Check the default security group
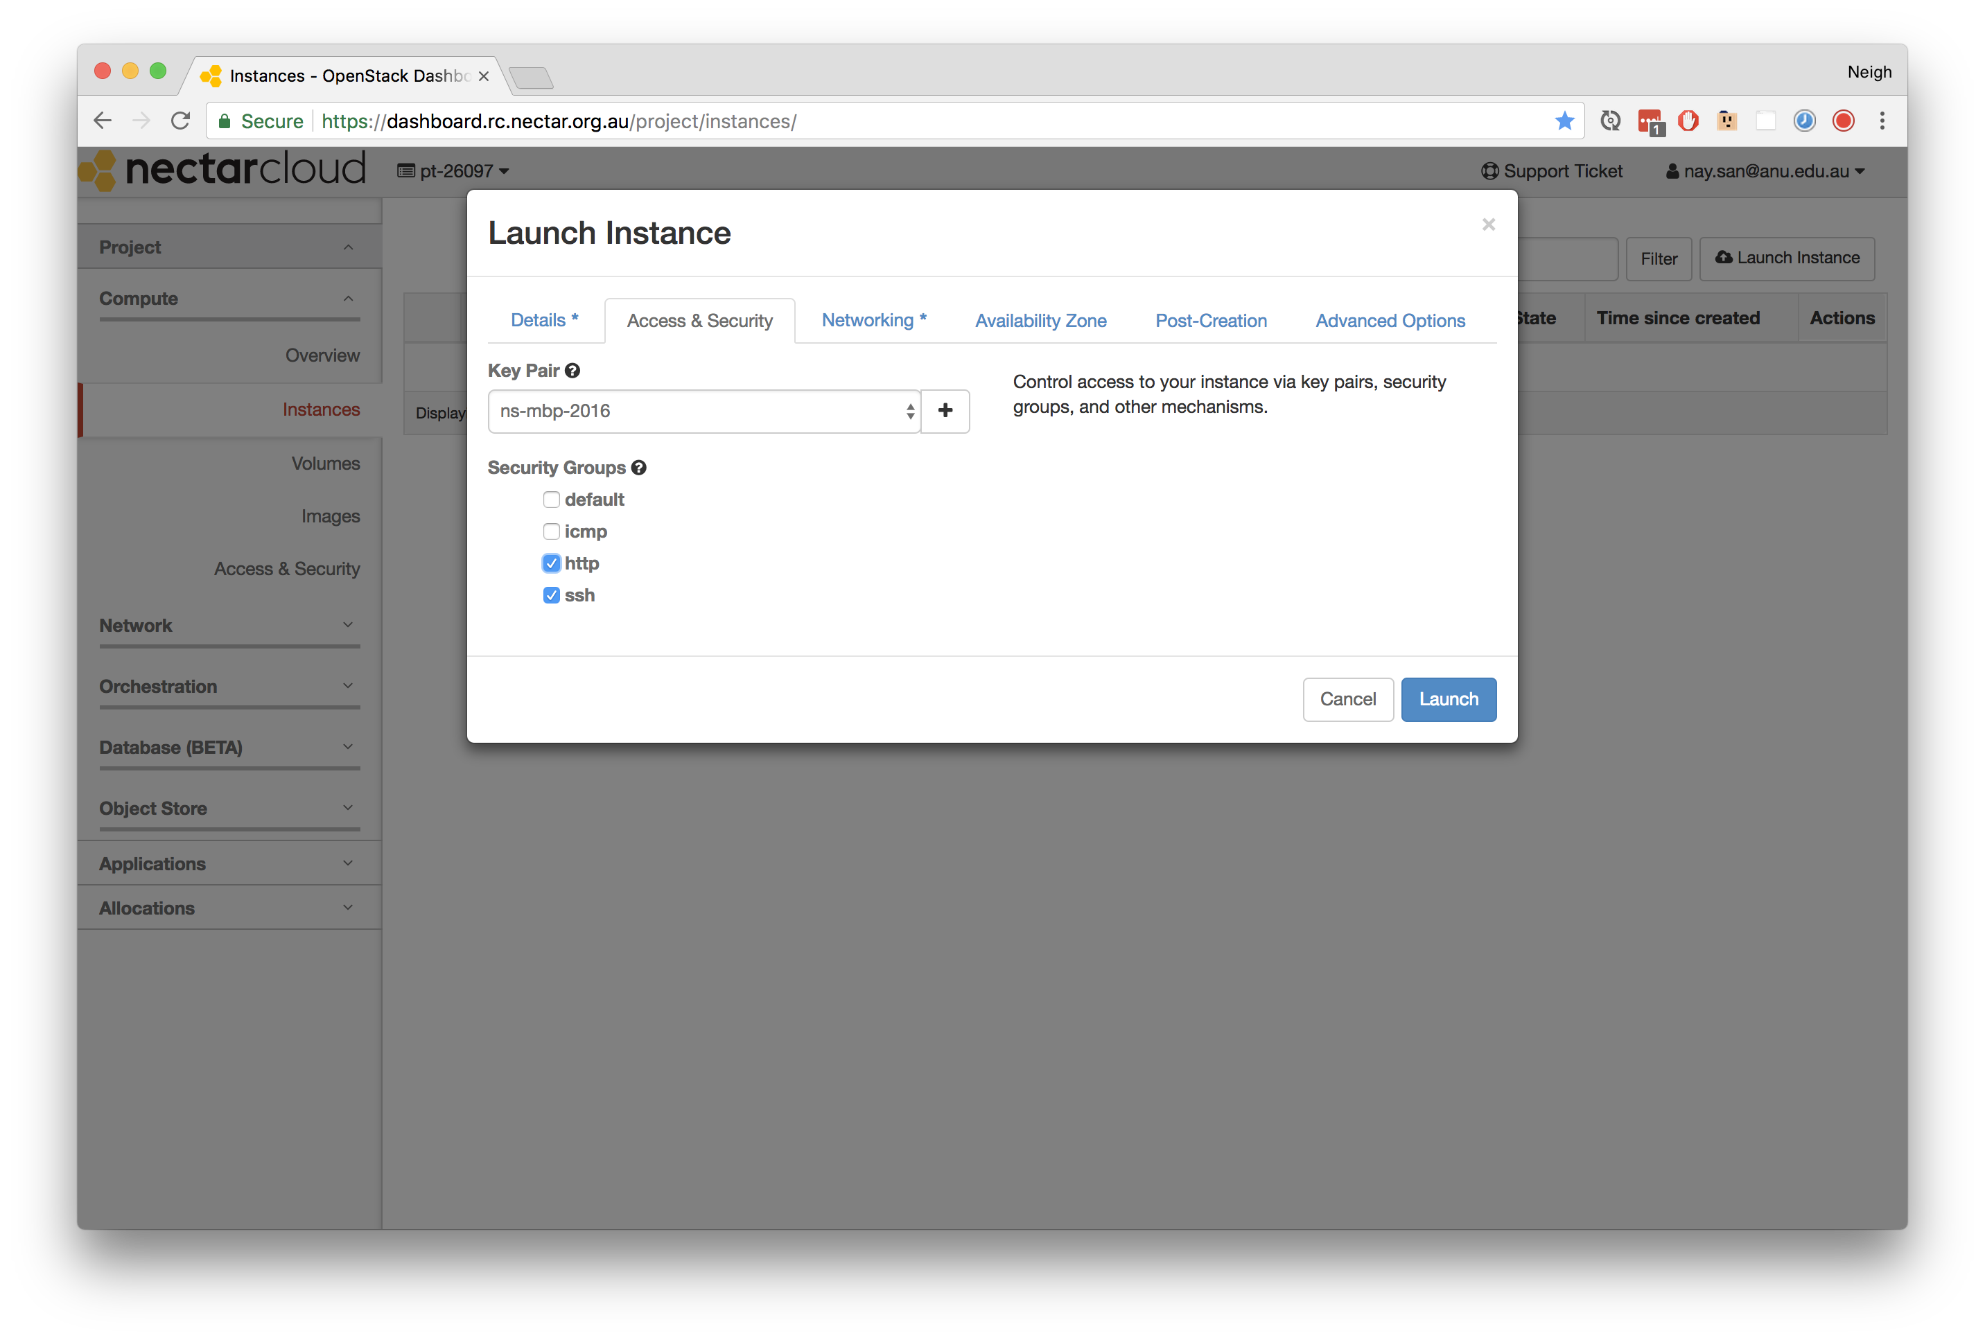1985x1340 pixels. [551, 500]
